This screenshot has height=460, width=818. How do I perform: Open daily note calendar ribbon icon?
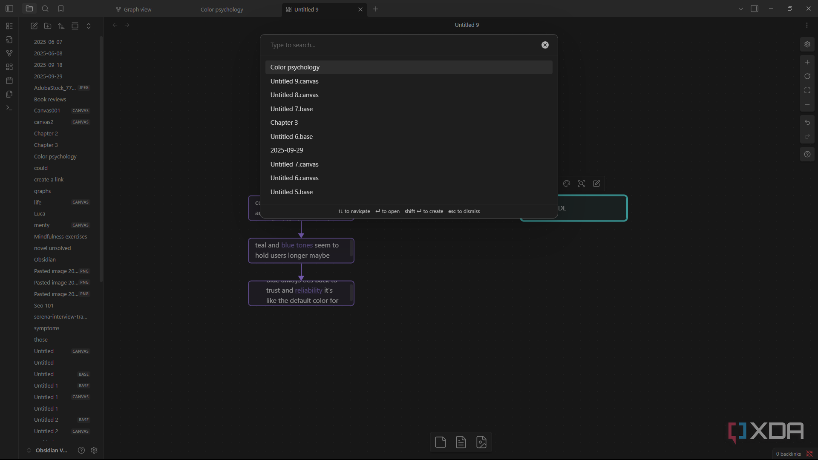pyautogui.click(x=9, y=80)
